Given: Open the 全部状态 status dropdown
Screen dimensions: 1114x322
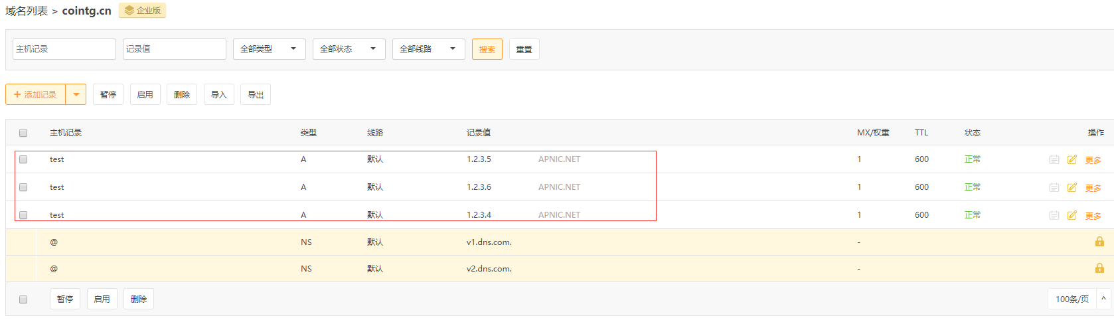Looking at the screenshot, I should tap(349, 49).
